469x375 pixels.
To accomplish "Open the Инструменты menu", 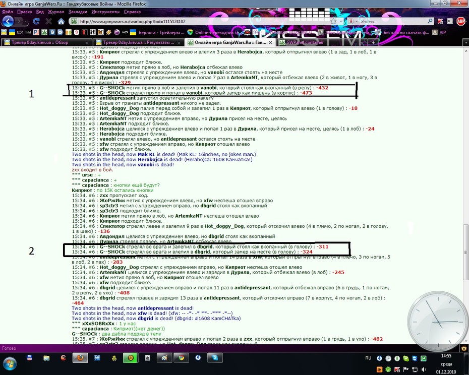I will click(105, 12).
